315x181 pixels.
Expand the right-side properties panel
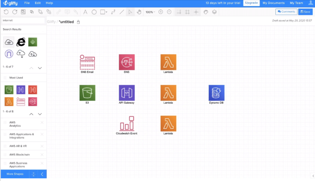point(313,176)
